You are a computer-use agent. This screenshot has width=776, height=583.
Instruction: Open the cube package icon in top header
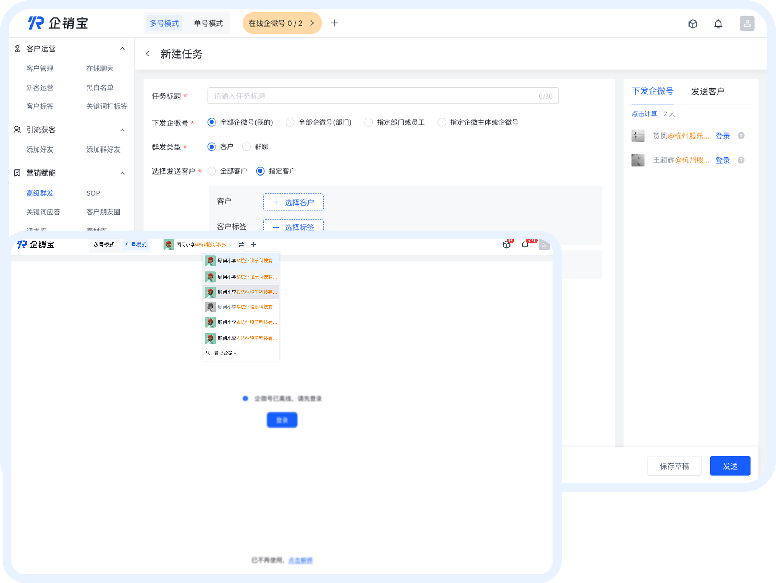coord(693,24)
